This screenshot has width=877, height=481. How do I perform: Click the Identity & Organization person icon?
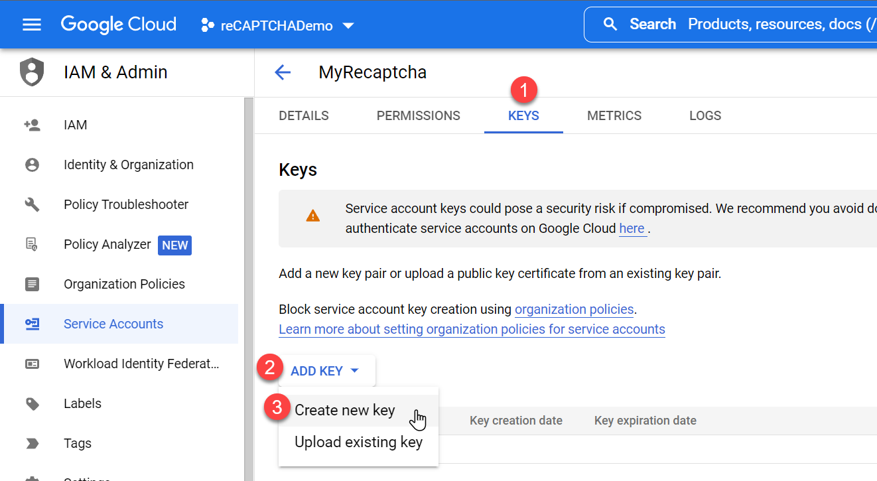click(32, 165)
